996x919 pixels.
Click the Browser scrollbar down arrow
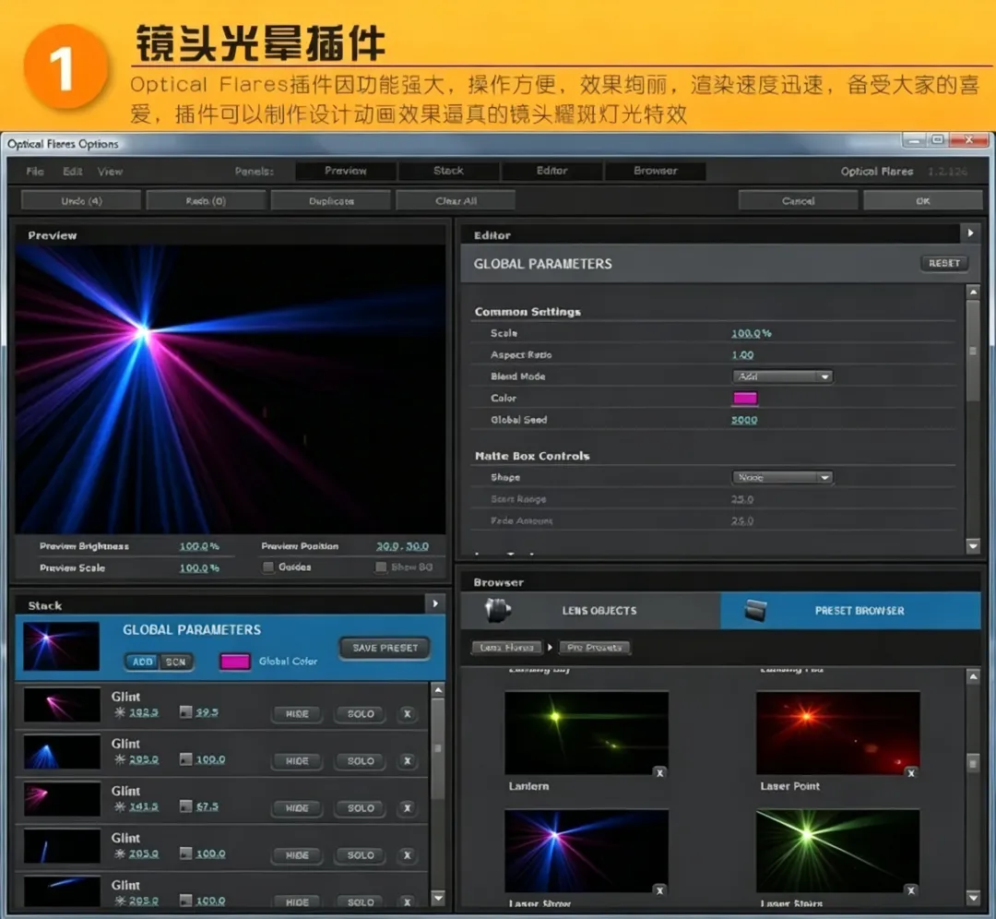coord(973,898)
